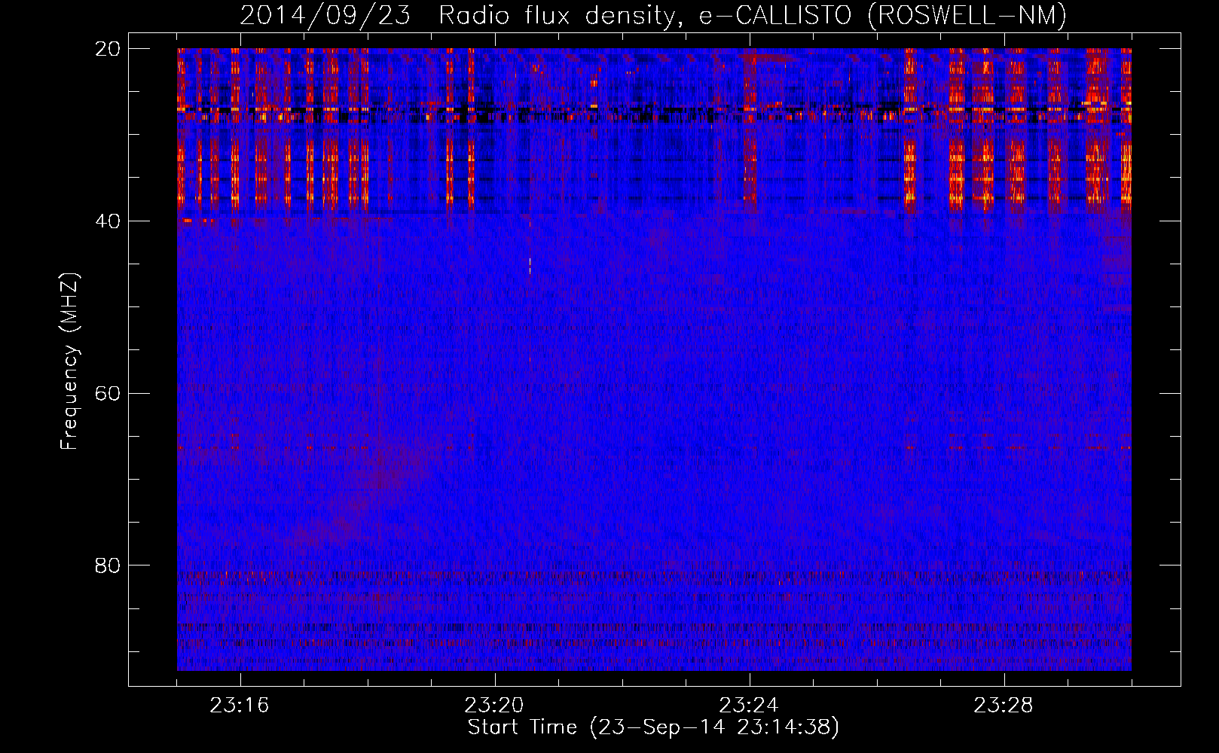Click the frequency axis label '60'
Image resolution: width=1219 pixels, height=753 pixels.
[x=108, y=393]
